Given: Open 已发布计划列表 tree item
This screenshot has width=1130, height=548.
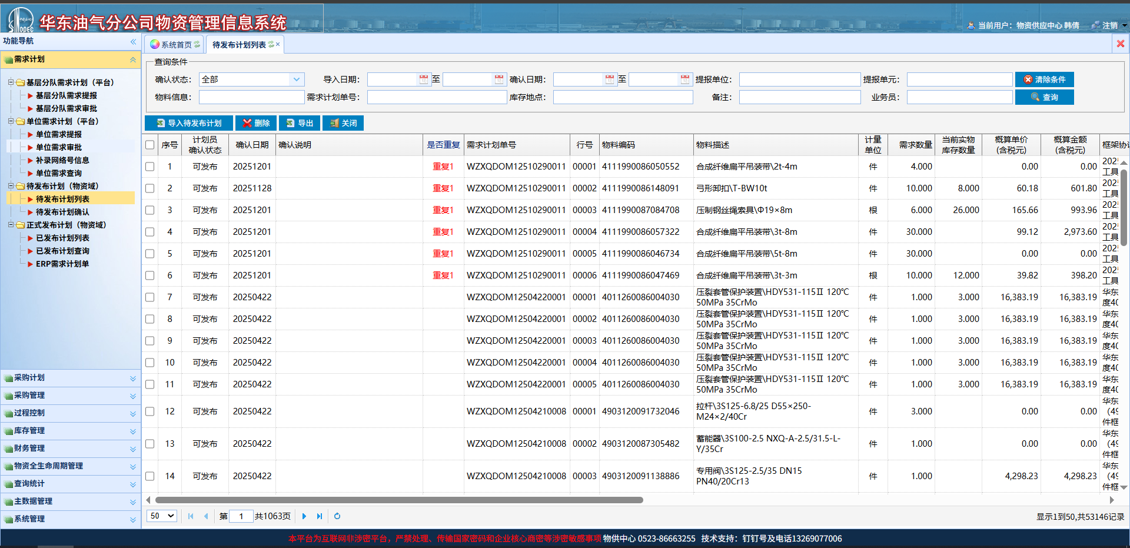Looking at the screenshot, I should coord(62,238).
